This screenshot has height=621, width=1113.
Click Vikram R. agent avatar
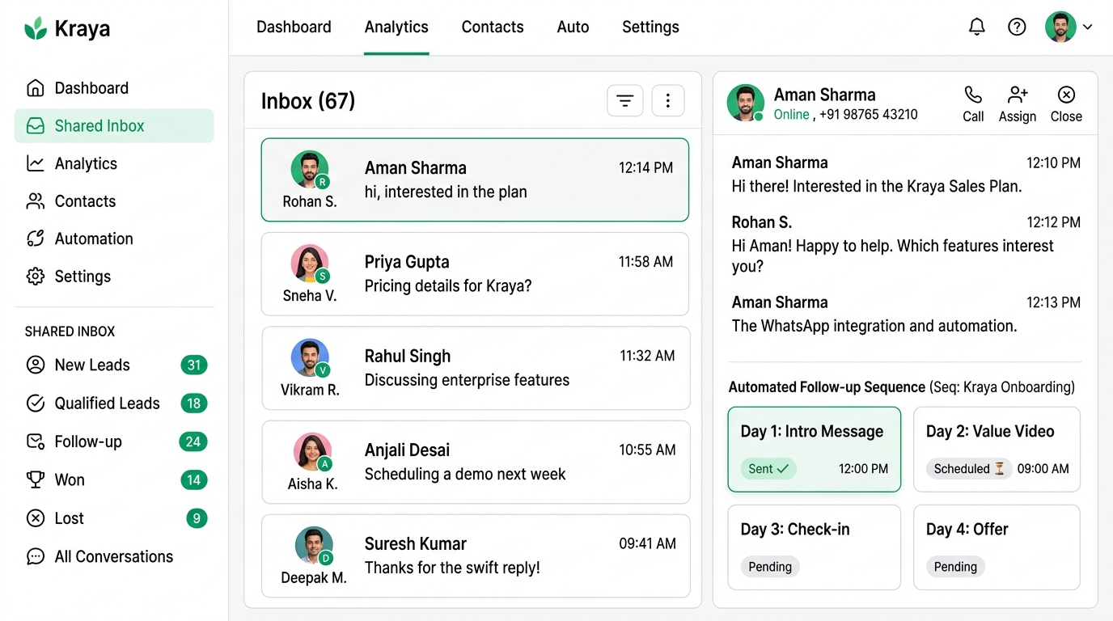point(310,358)
